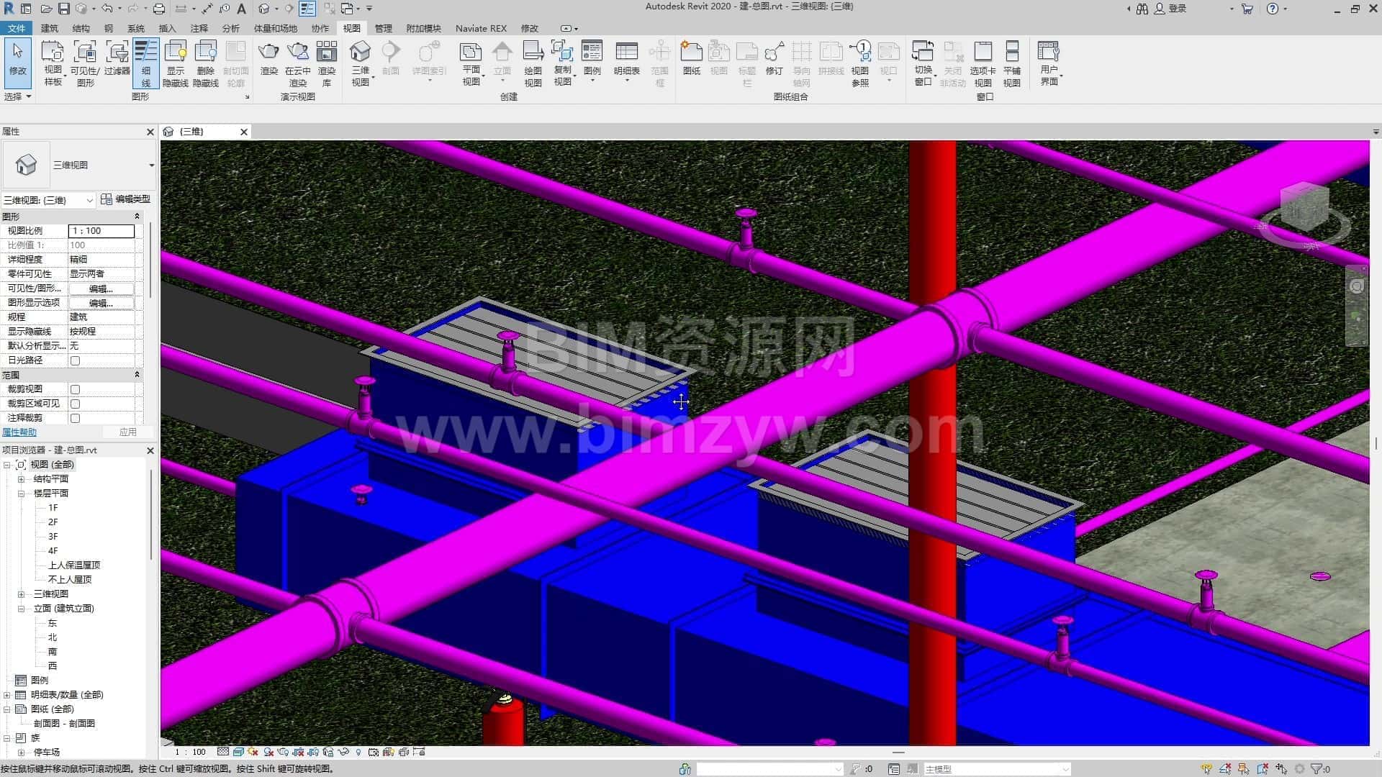1382x777 pixels.
Task: Close the (三维) view tab
Action: click(x=244, y=132)
